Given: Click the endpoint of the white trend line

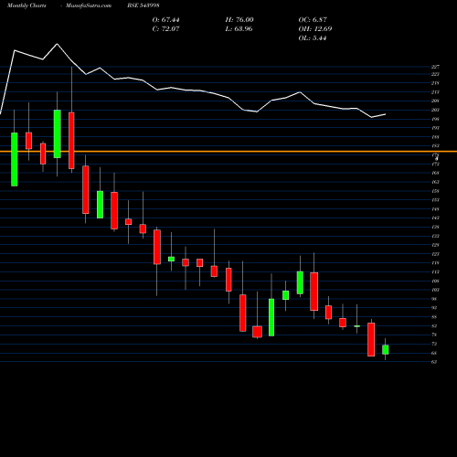Looking at the screenshot, I should click(386, 114).
